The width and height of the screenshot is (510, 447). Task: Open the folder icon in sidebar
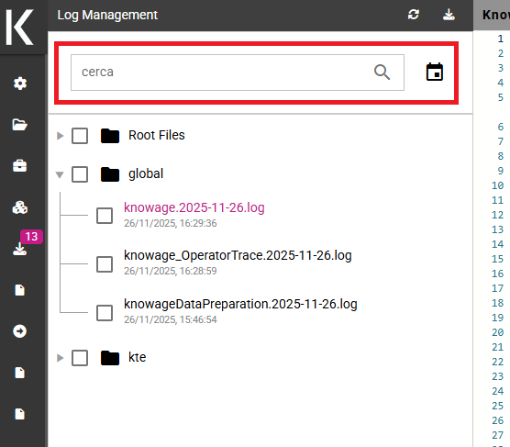pos(20,125)
